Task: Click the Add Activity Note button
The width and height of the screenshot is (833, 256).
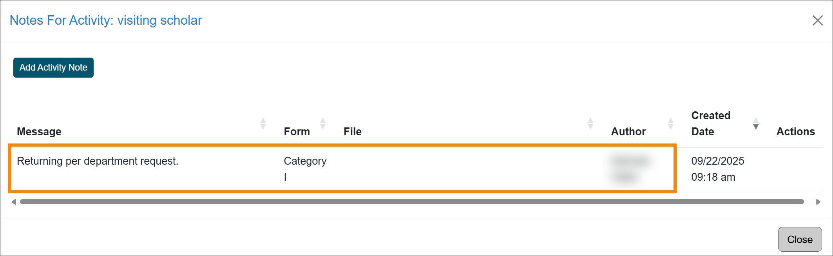Action: pos(53,67)
